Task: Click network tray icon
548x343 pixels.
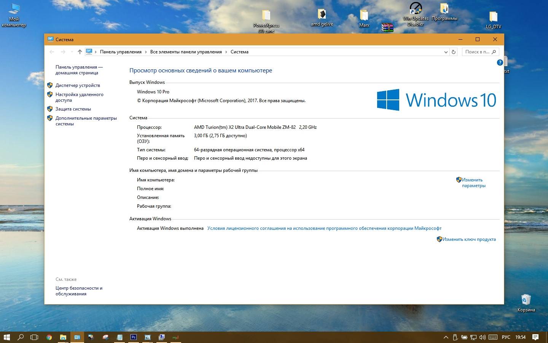Action: (473, 337)
